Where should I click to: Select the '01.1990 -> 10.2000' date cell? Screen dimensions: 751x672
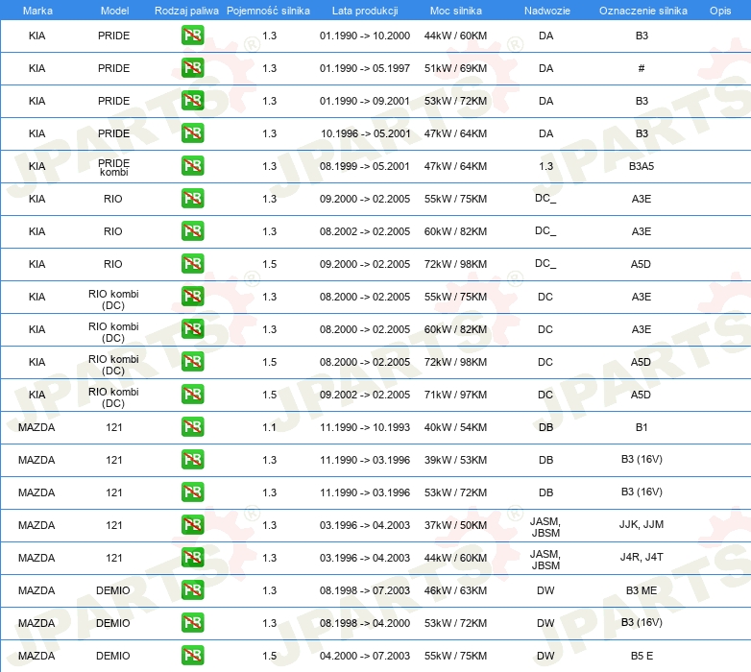(365, 36)
